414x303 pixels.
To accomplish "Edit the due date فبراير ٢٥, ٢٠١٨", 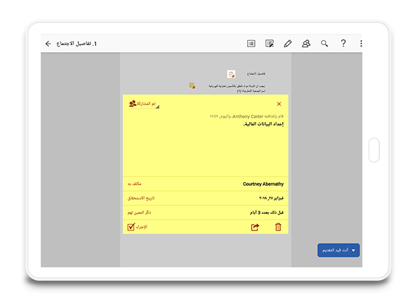I will [x=271, y=198].
